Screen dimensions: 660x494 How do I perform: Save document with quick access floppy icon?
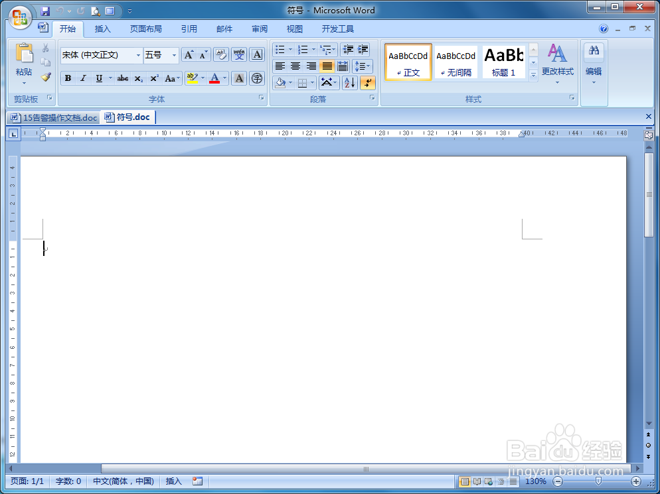pos(45,11)
